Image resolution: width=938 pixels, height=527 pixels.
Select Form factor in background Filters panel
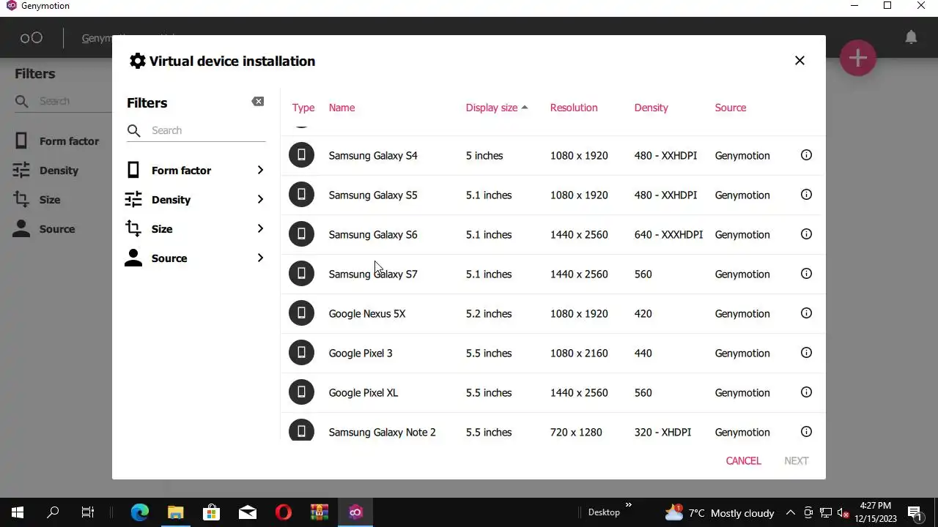(56, 141)
